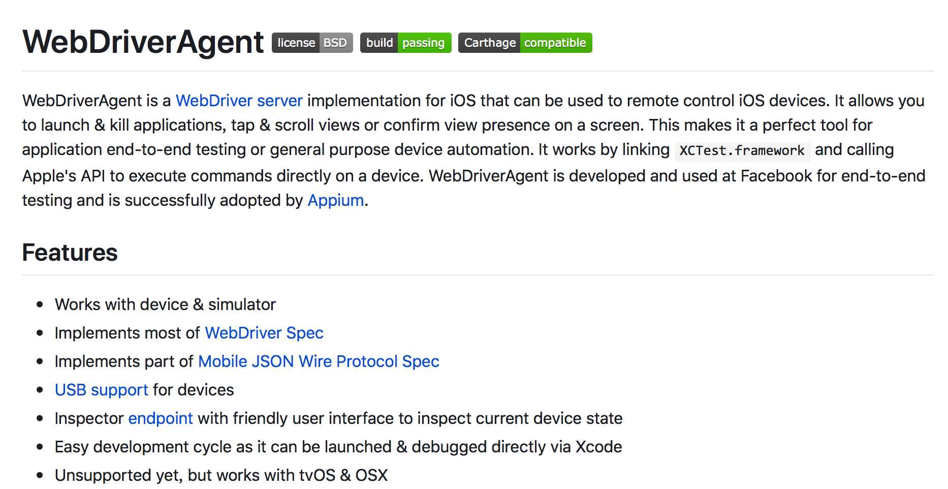Click the "Easy development cycle" bullet text
The height and width of the screenshot is (489, 948).
(x=338, y=447)
